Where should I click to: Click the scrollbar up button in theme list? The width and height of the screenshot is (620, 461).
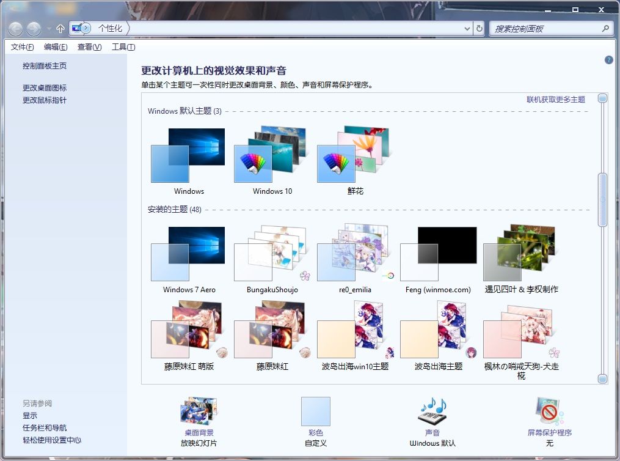pyautogui.click(x=602, y=98)
